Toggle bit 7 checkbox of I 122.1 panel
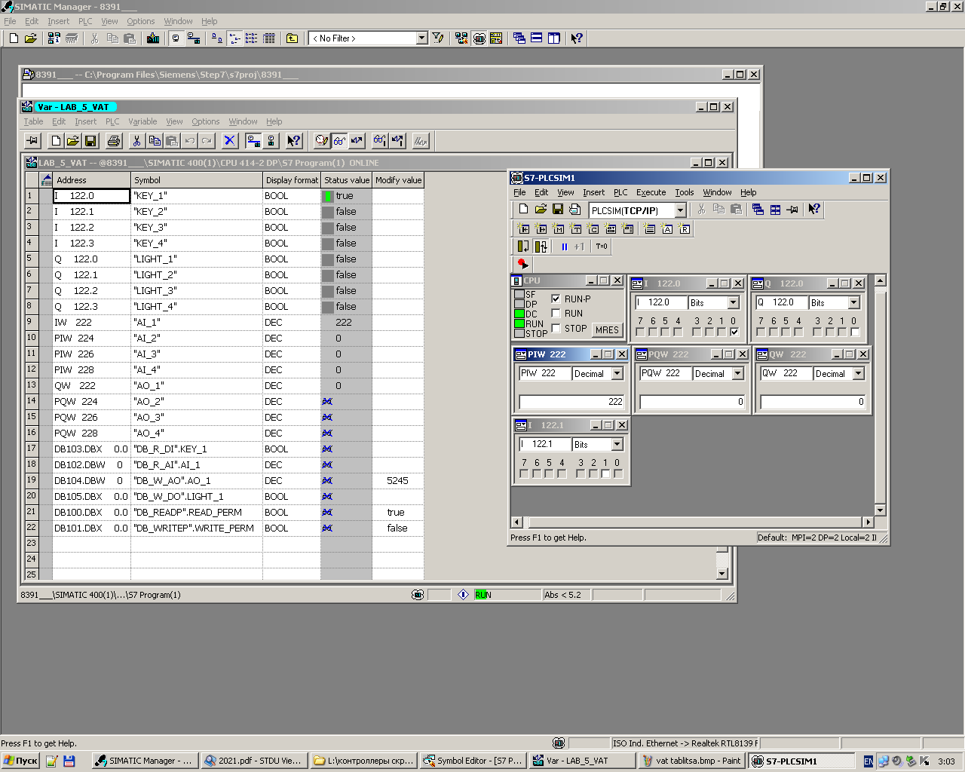 pyautogui.click(x=524, y=473)
